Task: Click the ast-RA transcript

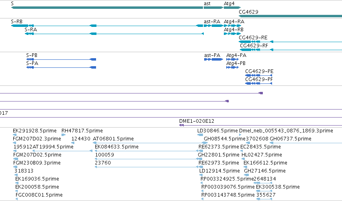Action: pyautogui.click(x=213, y=26)
